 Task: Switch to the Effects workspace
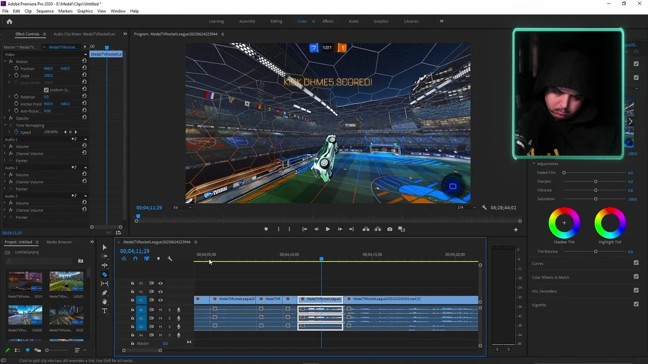click(x=328, y=21)
